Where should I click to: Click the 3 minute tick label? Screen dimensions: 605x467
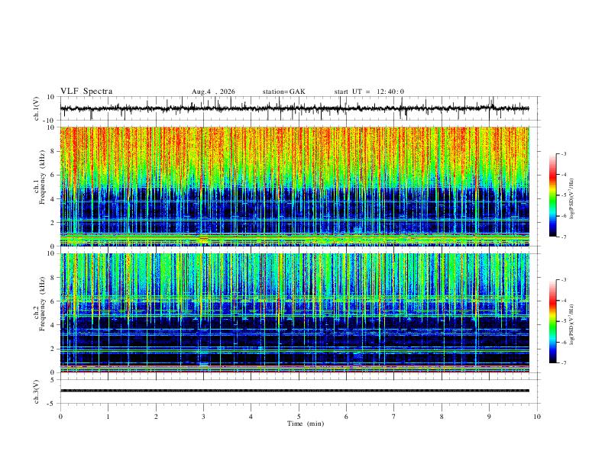203,417
